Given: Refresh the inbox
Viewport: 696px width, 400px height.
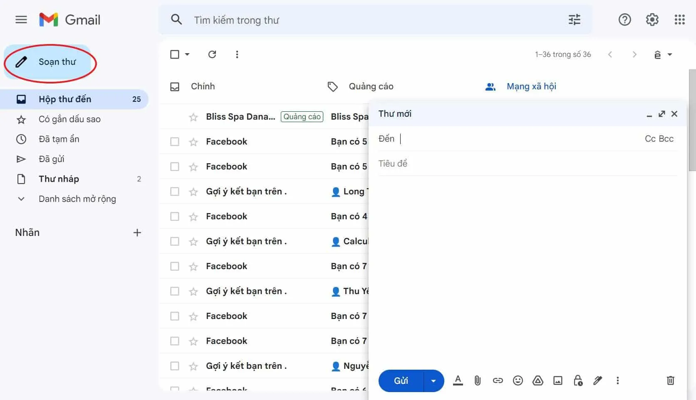Looking at the screenshot, I should pyautogui.click(x=212, y=54).
